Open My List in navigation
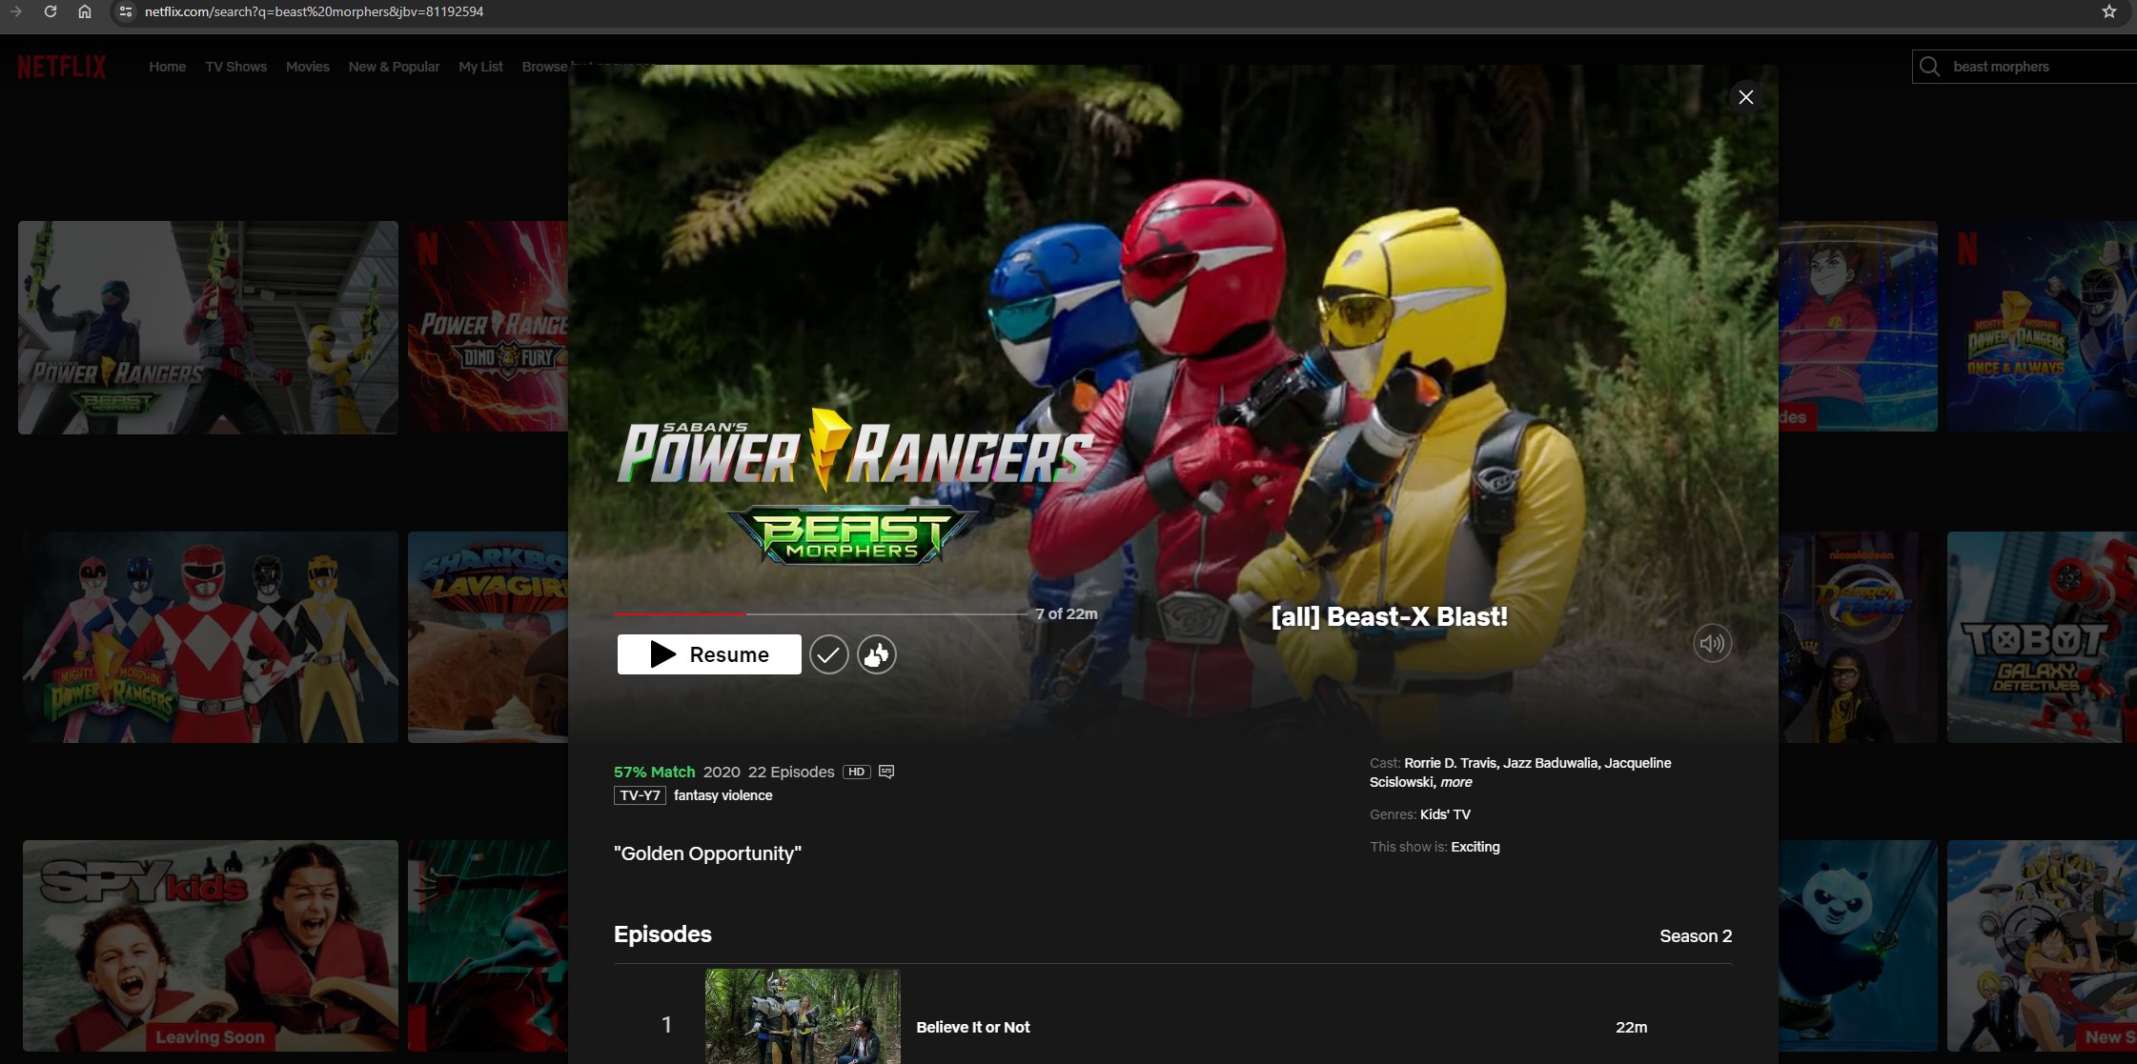The height and width of the screenshot is (1064, 2137). (x=480, y=67)
